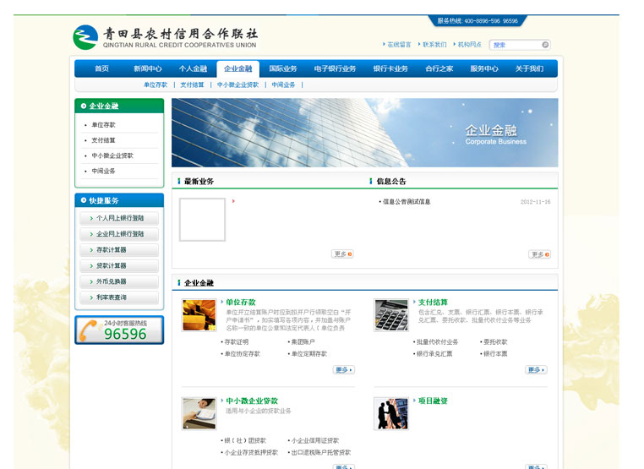Click the 中小微企业贷款 signing image
The width and height of the screenshot is (644, 469).
pos(199,413)
